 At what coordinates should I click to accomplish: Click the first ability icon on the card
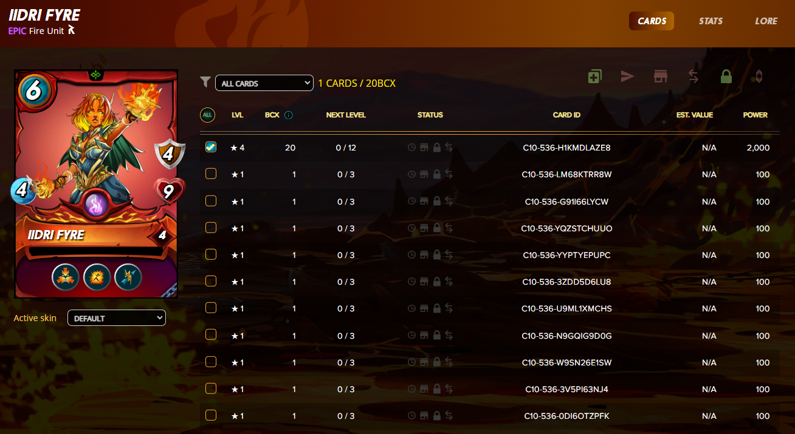[65, 277]
